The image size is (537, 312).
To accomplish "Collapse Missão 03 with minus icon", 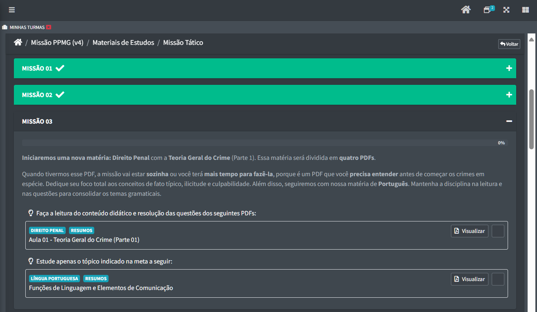I will point(509,121).
